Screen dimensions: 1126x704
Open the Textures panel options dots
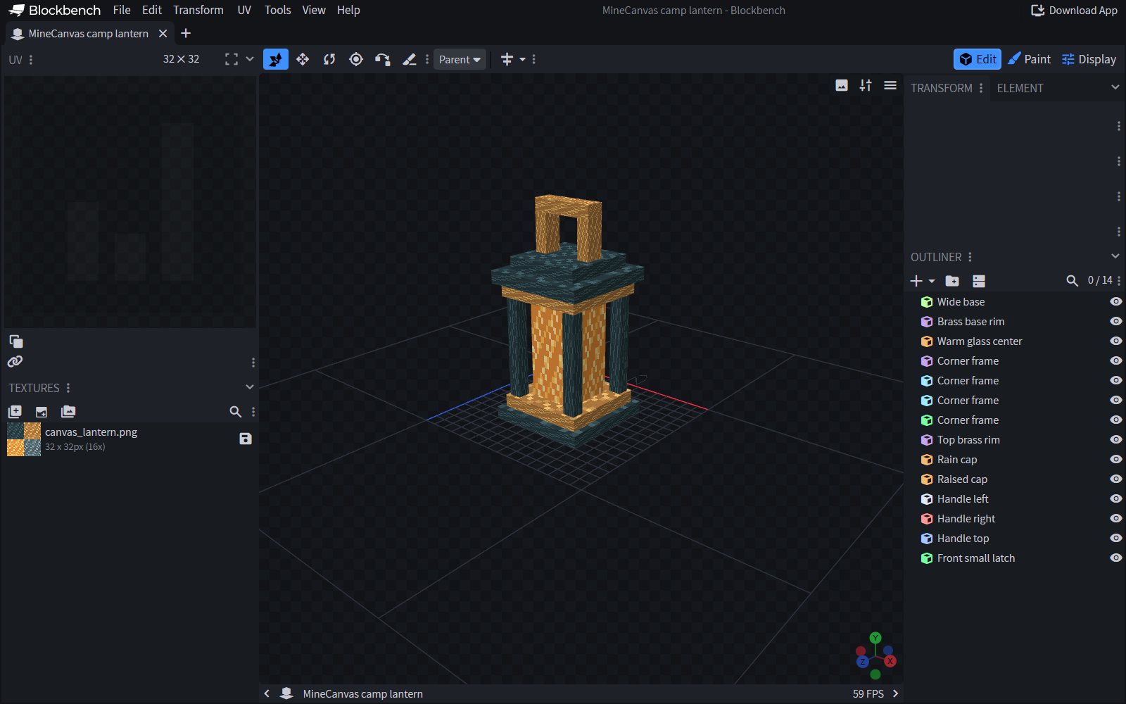click(68, 388)
